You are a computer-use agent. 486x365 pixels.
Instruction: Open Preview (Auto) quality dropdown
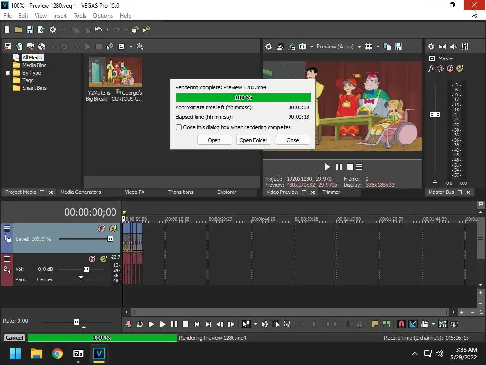click(359, 47)
